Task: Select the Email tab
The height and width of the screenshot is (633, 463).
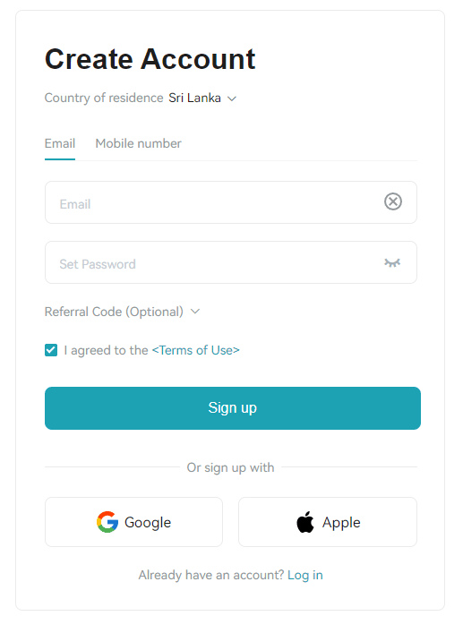Action: [60, 143]
